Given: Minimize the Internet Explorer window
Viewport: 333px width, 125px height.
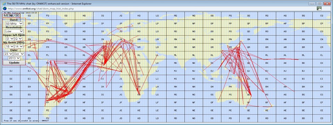Looking at the screenshot, I should (311, 3).
